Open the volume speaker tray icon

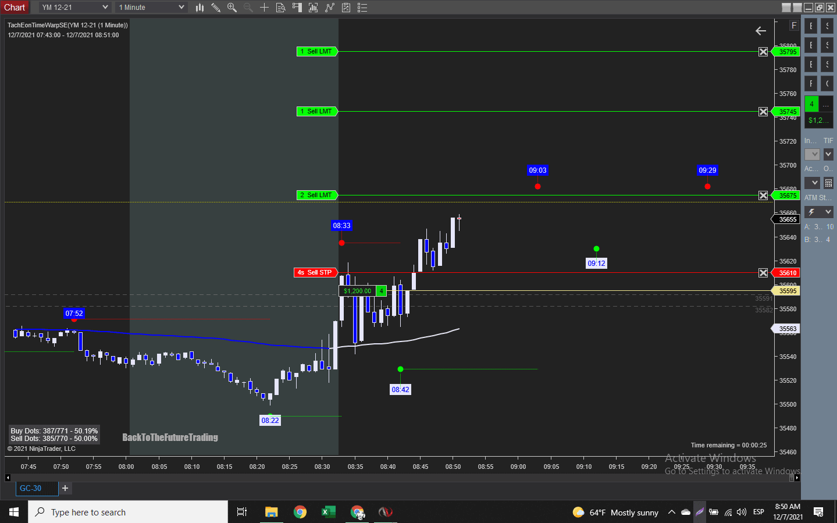(x=742, y=512)
